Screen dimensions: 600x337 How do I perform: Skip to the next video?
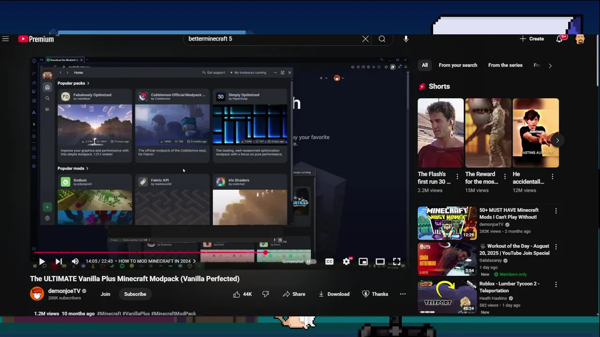point(59,262)
